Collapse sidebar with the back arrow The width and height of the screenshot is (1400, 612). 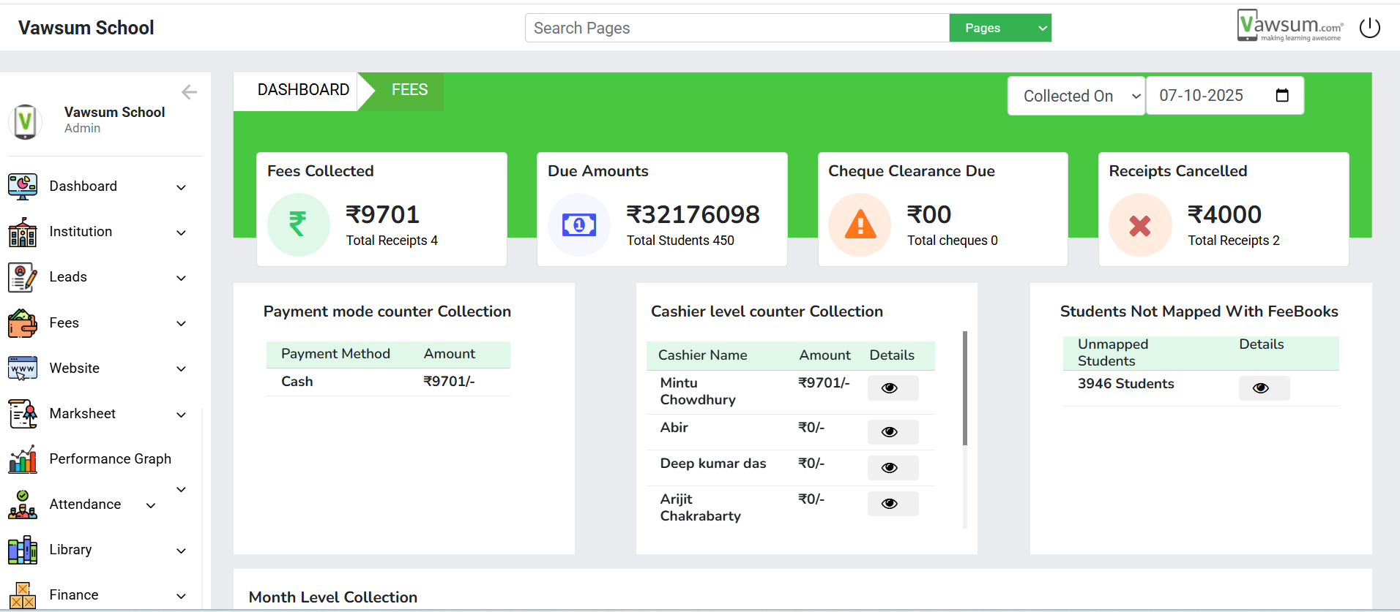click(x=189, y=92)
